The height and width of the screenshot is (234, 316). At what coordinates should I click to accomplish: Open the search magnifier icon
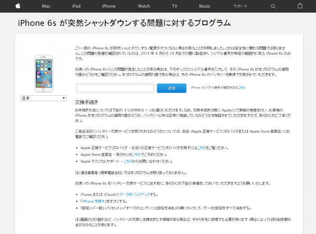[273, 6]
